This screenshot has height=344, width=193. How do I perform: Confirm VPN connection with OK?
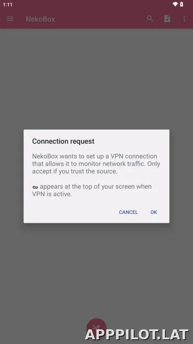[154, 212]
